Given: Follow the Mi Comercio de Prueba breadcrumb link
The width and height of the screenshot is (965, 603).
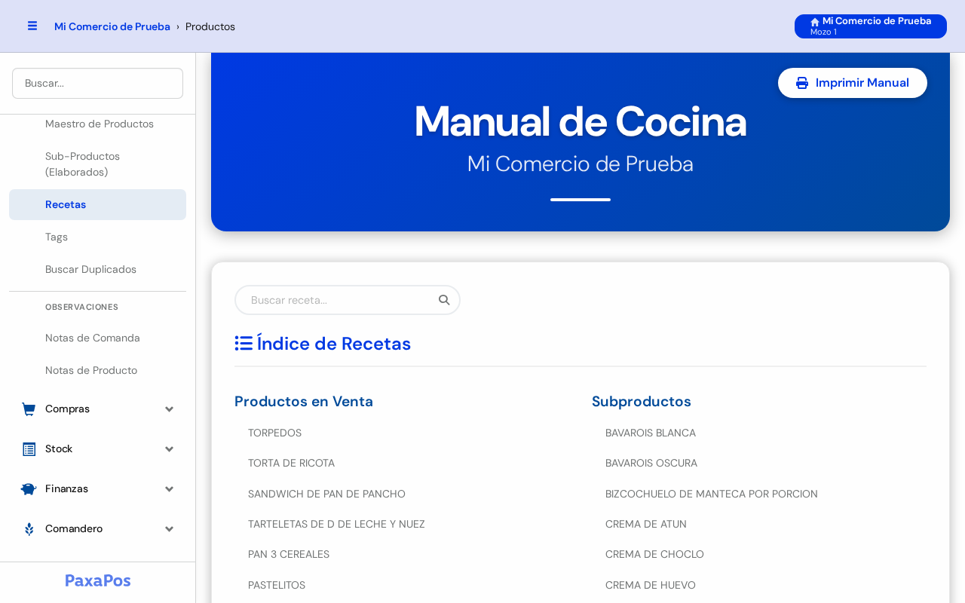Looking at the screenshot, I should tap(112, 26).
